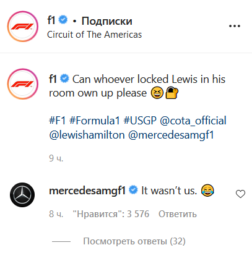Expand Посмотреть ответы (32) replies
The width and height of the screenshot is (252, 258).
point(134,241)
